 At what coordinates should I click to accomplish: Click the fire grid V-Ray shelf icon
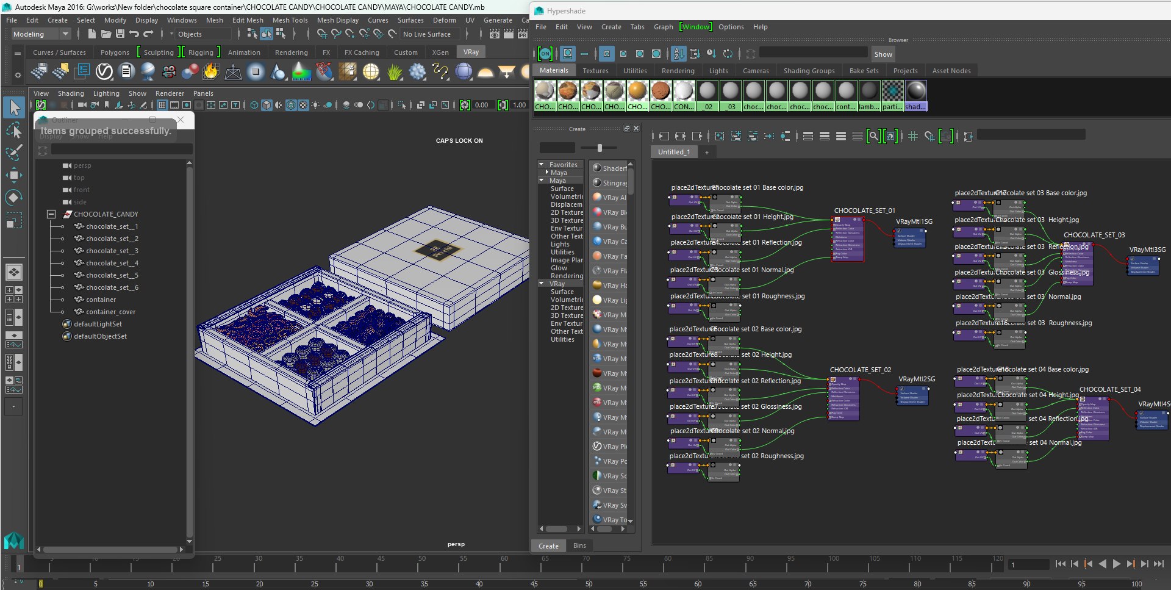(x=211, y=71)
